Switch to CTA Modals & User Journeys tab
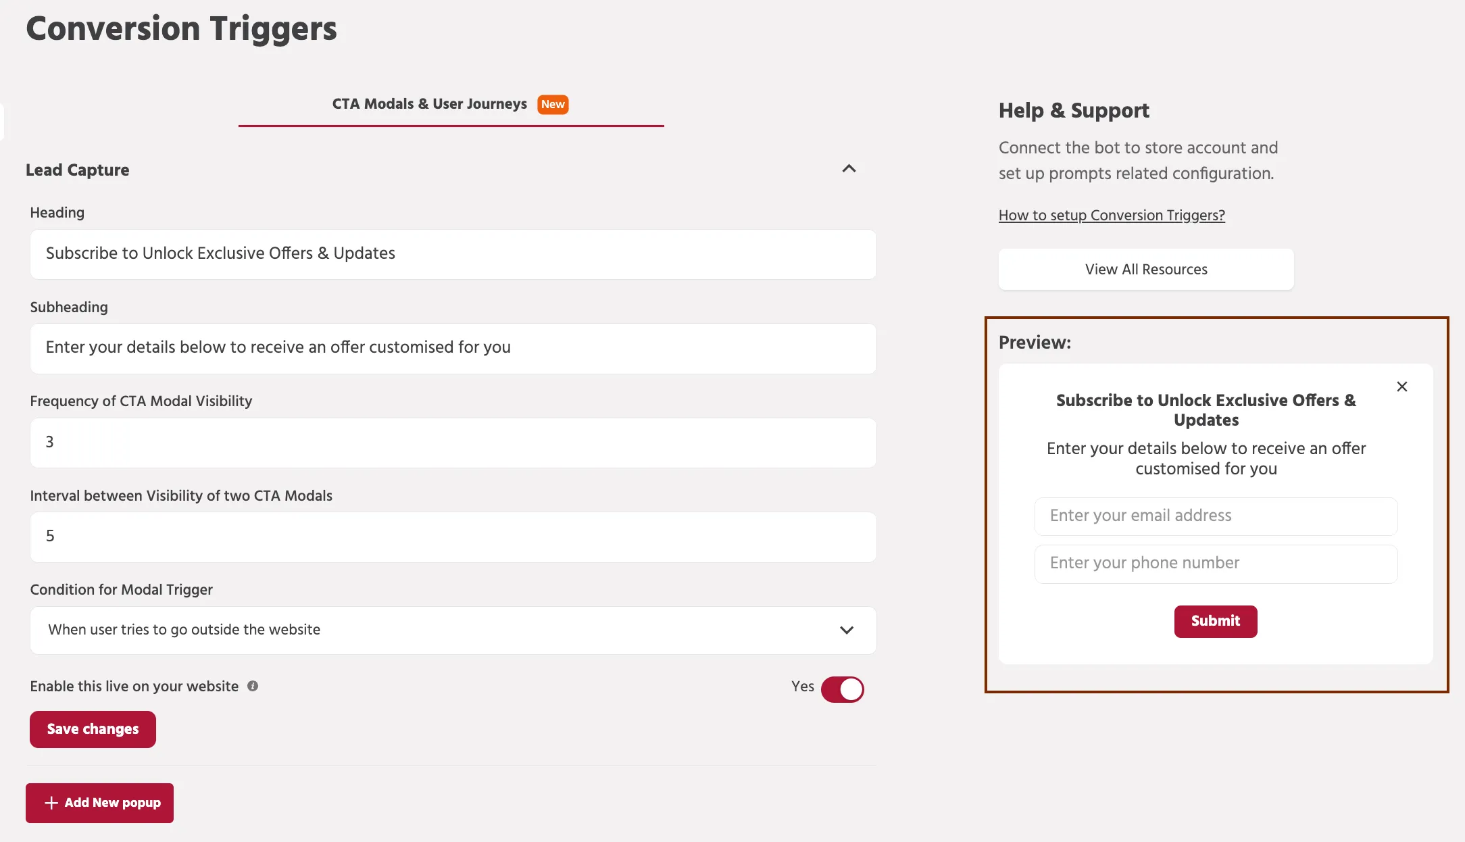 (429, 104)
